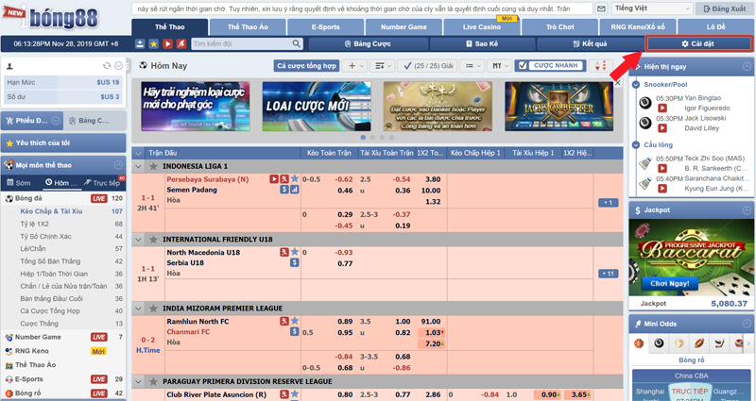The height and width of the screenshot is (401, 756).
Task: Switch to the Thể Thao Ảo tab
Action: [x=248, y=27]
